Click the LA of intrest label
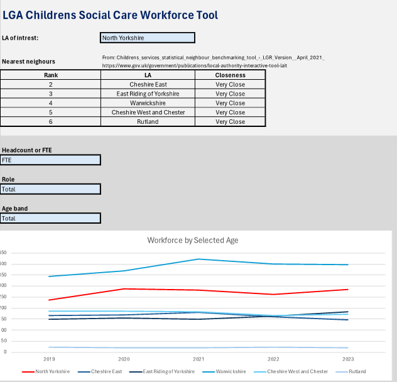 pos(20,38)
